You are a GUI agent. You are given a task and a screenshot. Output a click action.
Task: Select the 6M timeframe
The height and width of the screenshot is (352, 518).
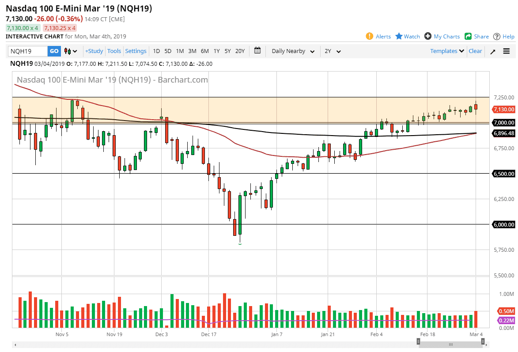204,51
